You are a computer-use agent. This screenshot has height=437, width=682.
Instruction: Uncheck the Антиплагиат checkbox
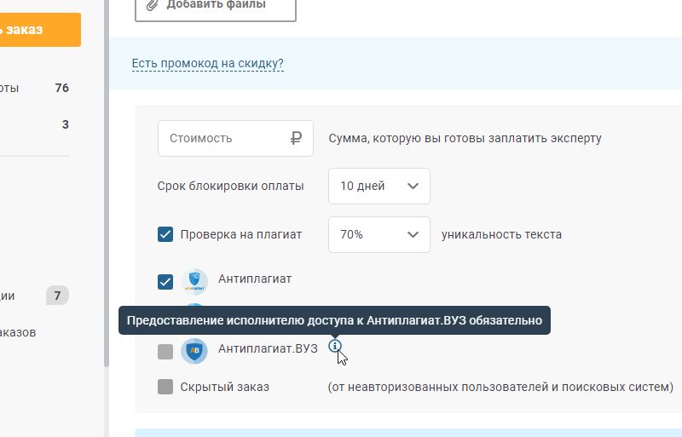click(x=165, y=282)
